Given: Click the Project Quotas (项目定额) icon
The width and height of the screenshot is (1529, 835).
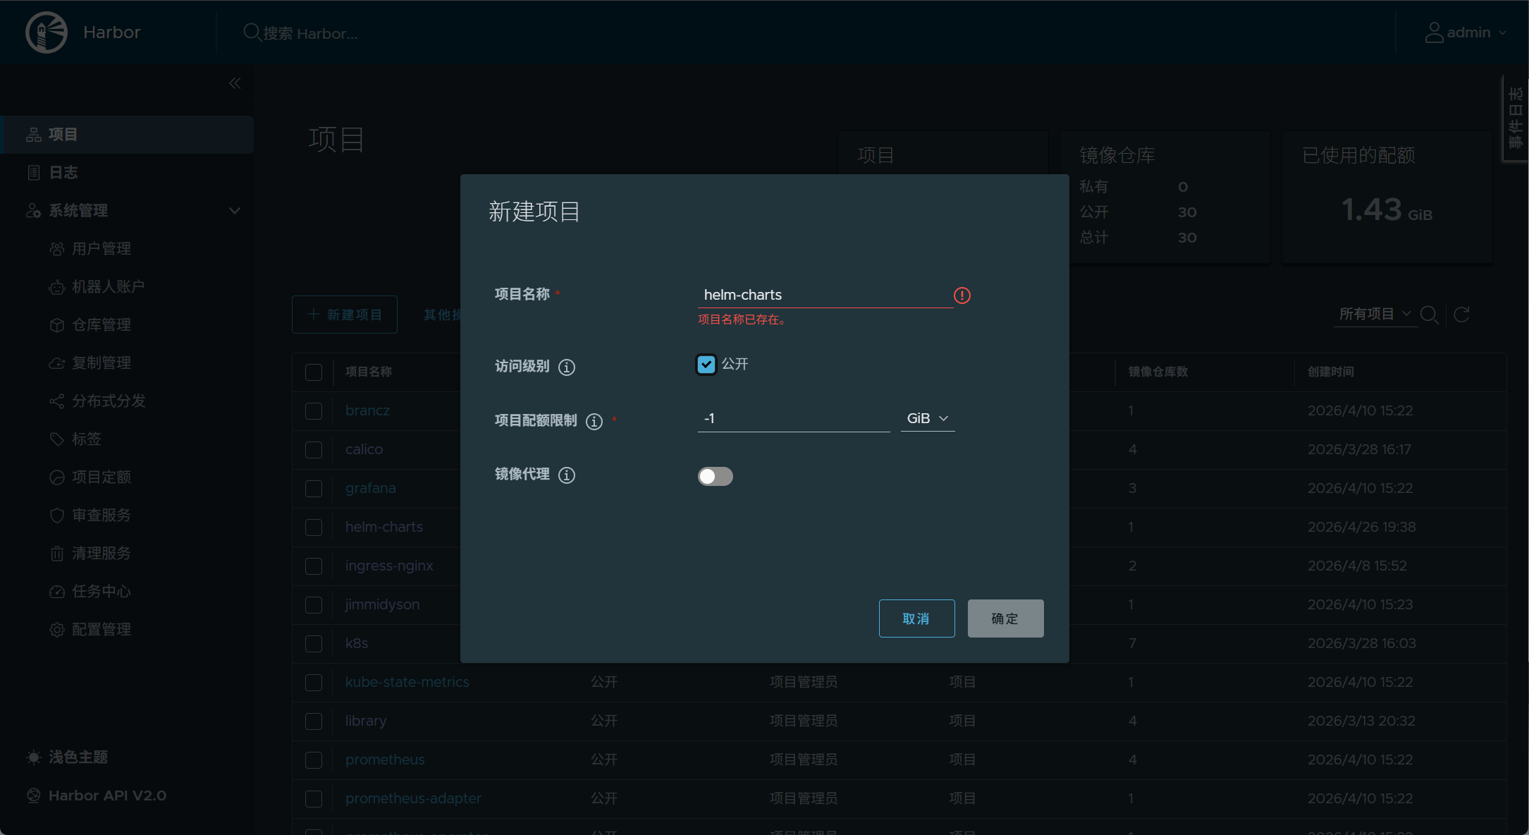Looking at the screenshot, I should pyautogui.click(x=57, y=477).
